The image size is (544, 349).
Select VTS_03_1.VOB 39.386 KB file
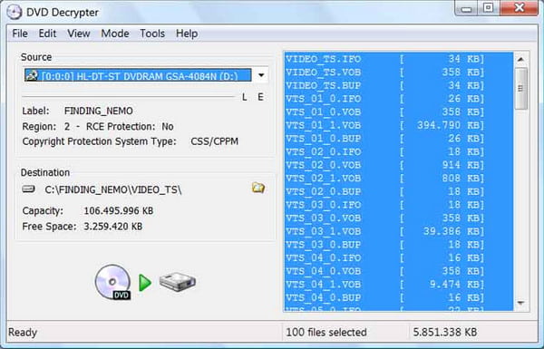point(399,231)
